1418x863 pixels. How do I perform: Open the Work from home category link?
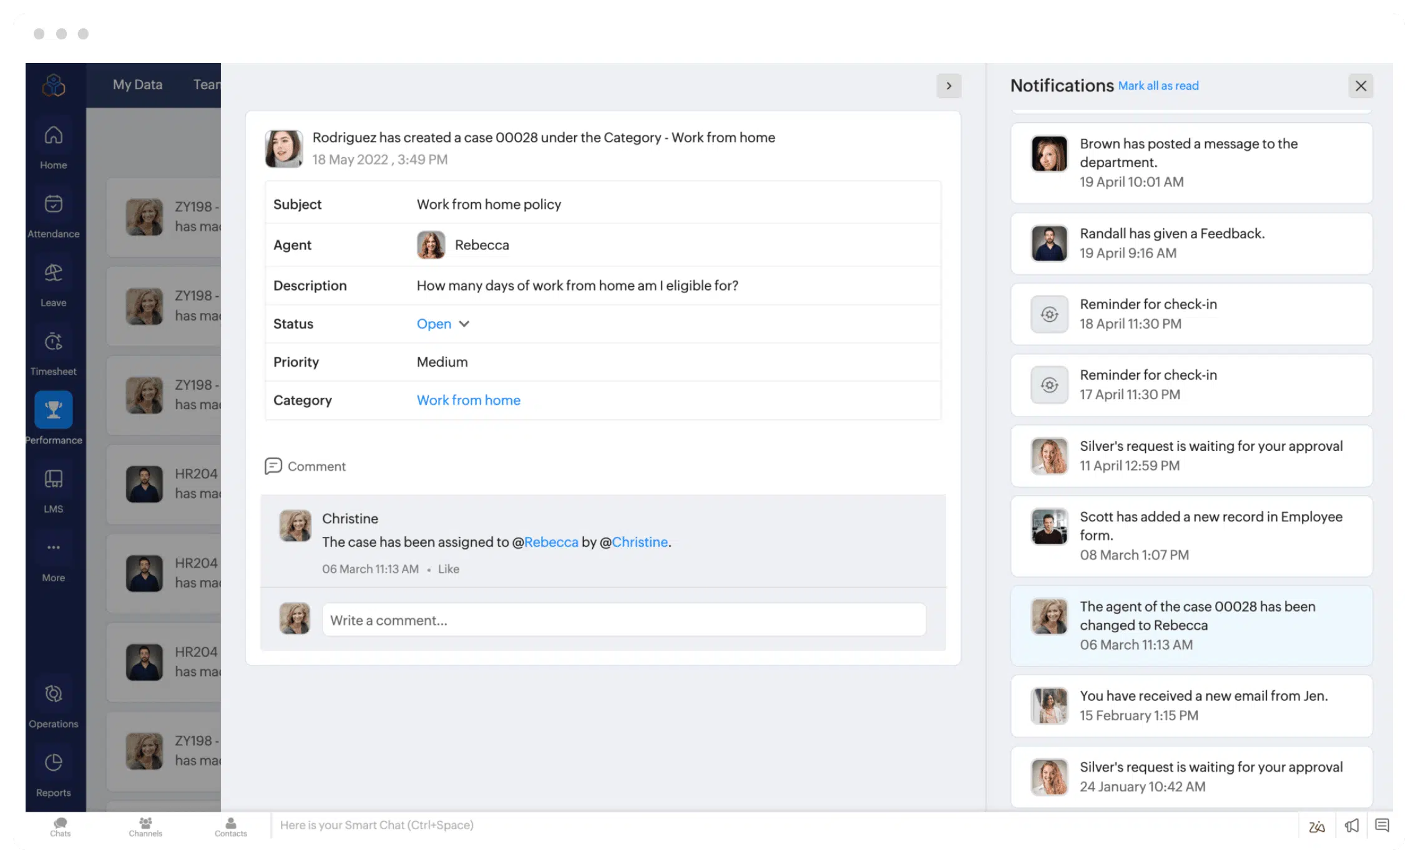point(468,400)
